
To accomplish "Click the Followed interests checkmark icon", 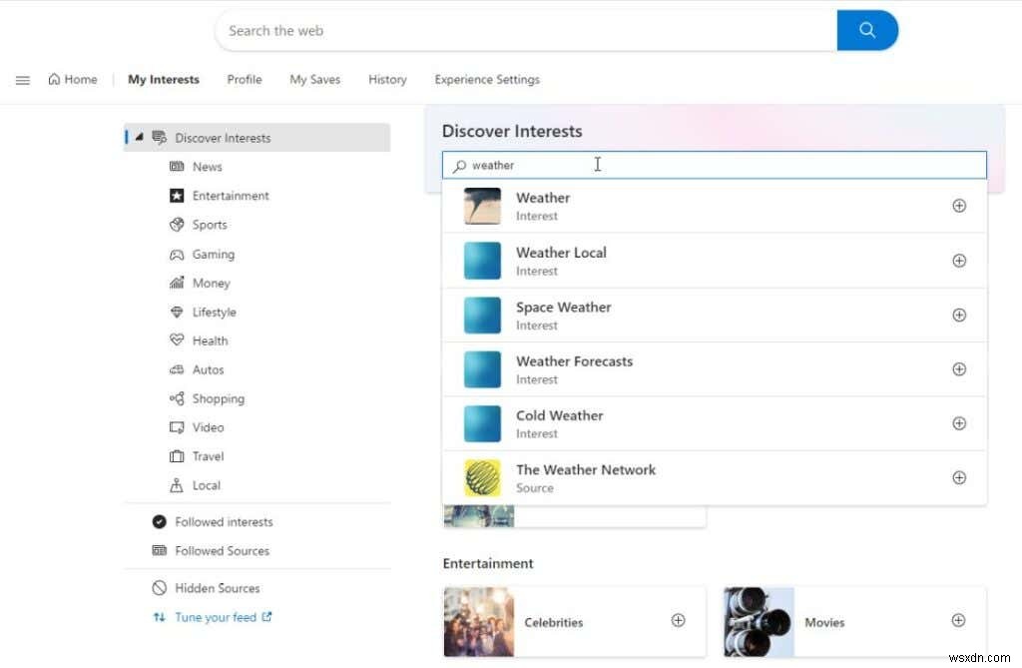I will coord(159,521).
